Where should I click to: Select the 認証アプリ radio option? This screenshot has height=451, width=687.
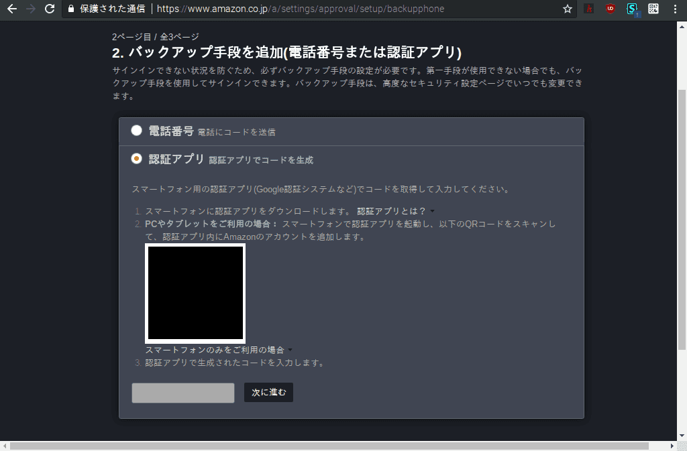click(x=136, y=158)
